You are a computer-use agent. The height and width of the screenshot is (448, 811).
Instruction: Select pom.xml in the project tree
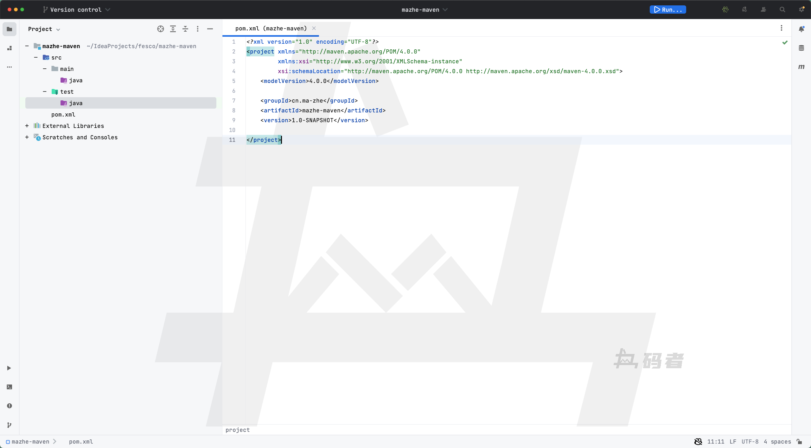point(63,115)
